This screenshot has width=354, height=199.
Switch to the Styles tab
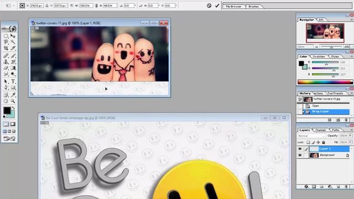click(335, 56)
